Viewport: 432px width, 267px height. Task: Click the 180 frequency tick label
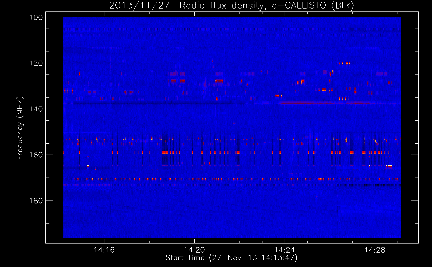pyautogui.click(x=36, y=201)
